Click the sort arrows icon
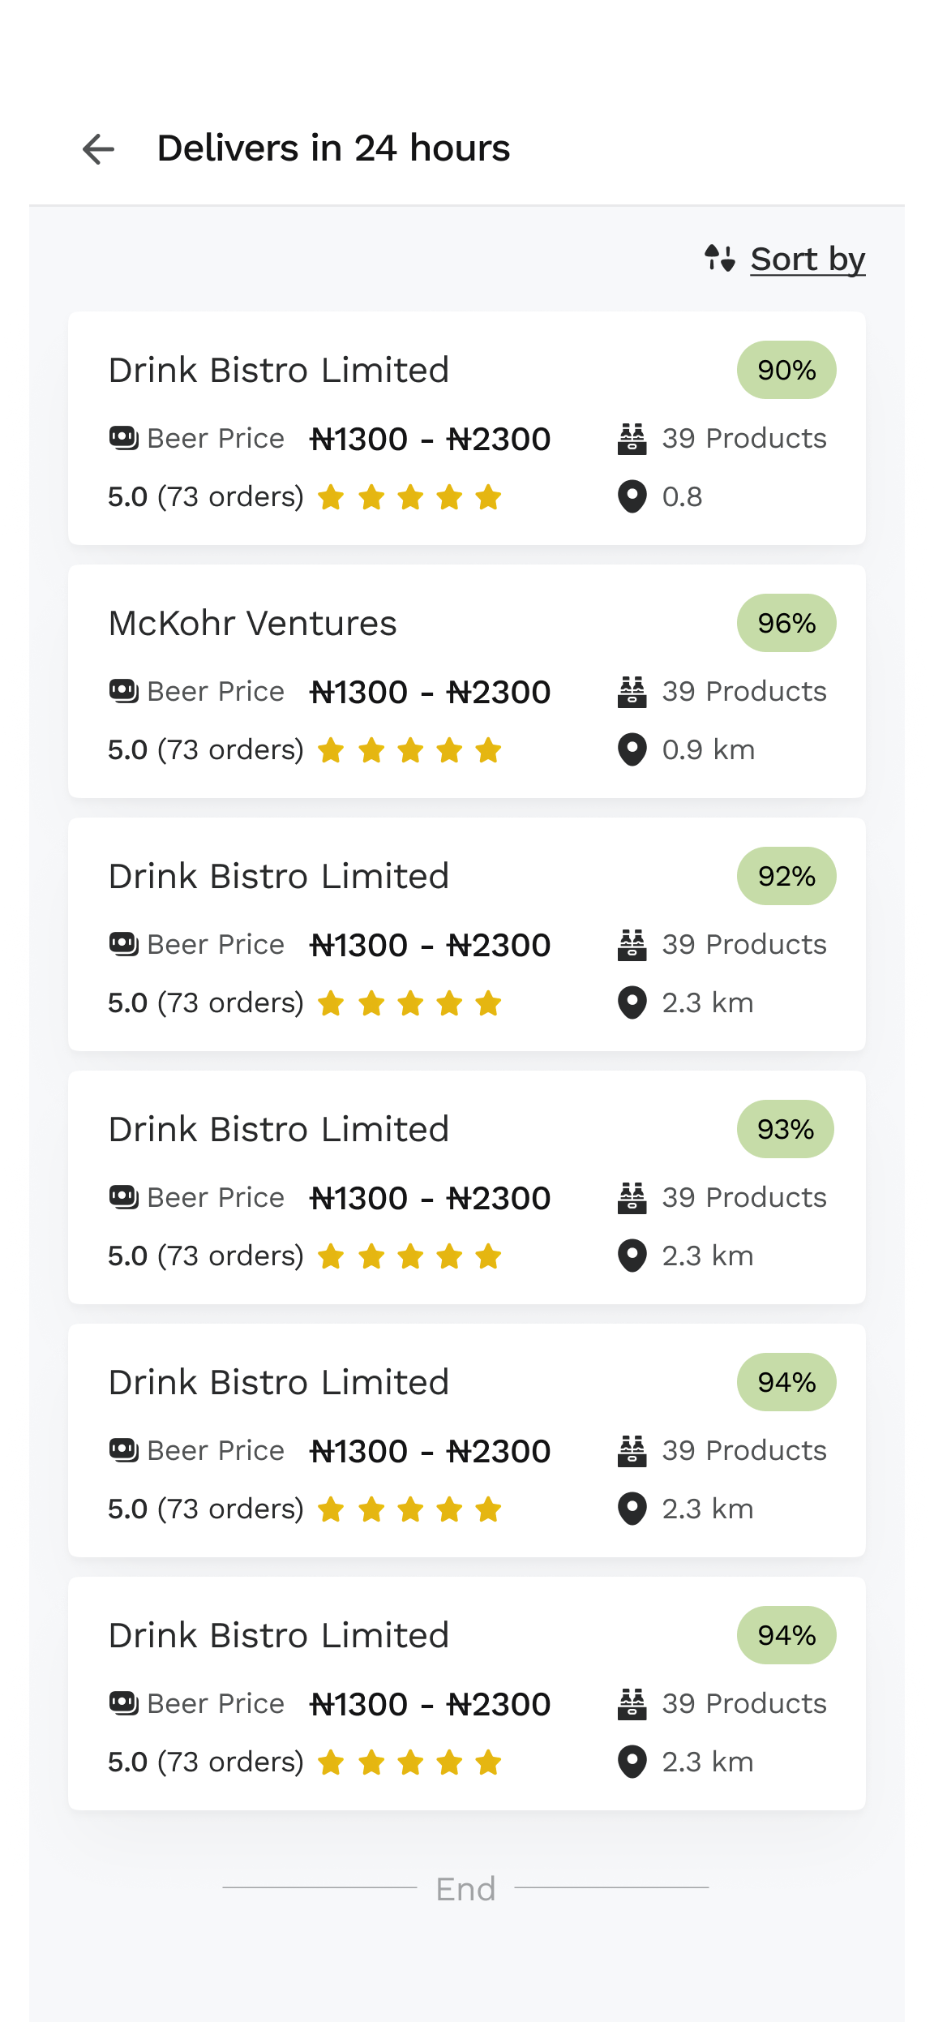 tap(719, 259)
